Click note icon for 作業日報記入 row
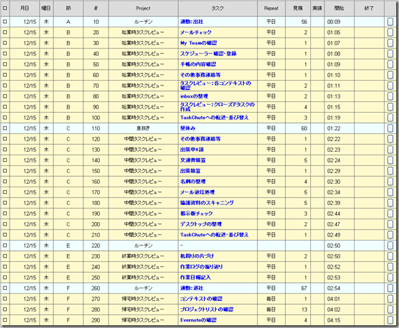The height and width of the screenshot is (328, 399). click(390, 277)
